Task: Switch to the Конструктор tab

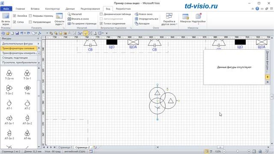Action: (52, 9)
